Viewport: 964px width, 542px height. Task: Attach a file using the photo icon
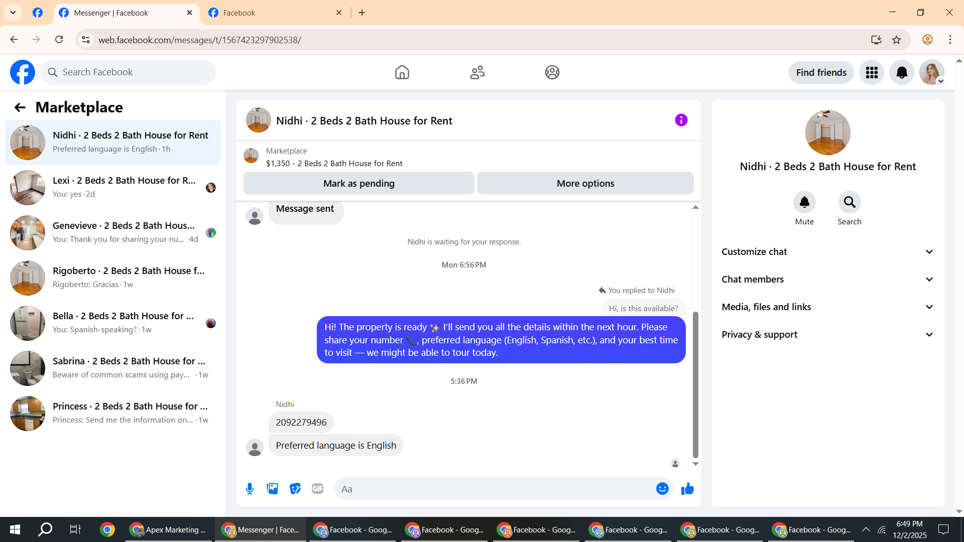[272, 489]
